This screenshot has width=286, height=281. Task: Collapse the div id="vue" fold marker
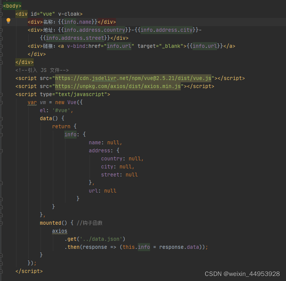click(1, 14)
